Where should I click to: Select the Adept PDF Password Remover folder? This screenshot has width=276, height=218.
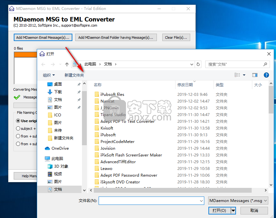(129, 175)
